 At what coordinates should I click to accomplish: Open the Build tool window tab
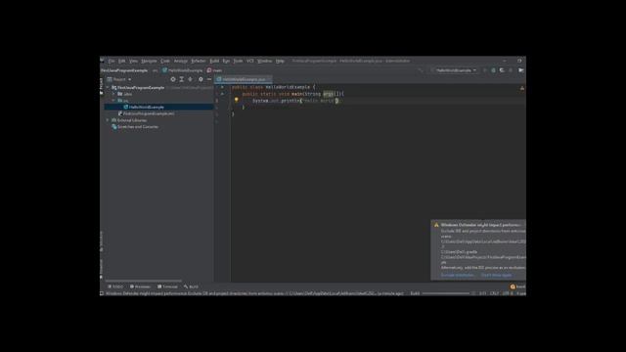click(x=191, y=286)
